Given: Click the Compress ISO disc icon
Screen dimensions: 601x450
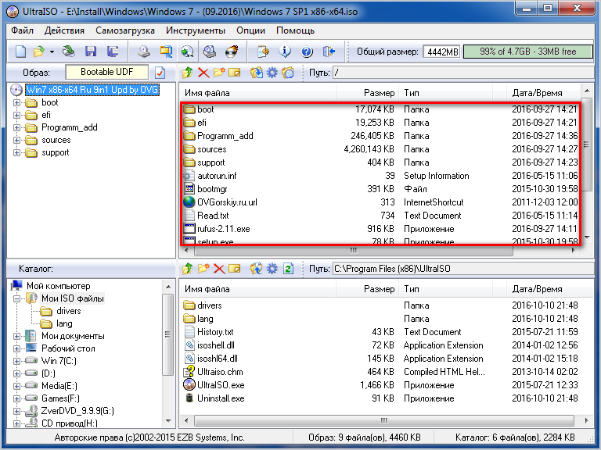Looking at the screenshot, I should (x=188, y=52).
